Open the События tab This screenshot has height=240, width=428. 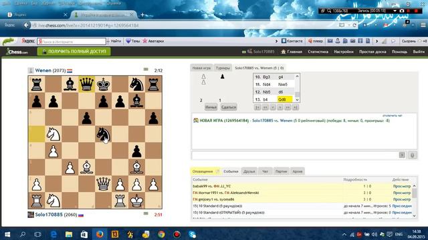[x=231, y=171]
